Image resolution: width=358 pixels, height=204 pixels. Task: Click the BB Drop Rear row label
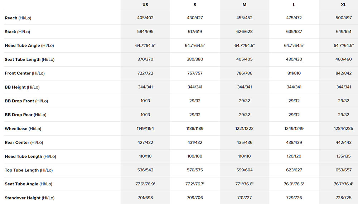click(25, 115)
